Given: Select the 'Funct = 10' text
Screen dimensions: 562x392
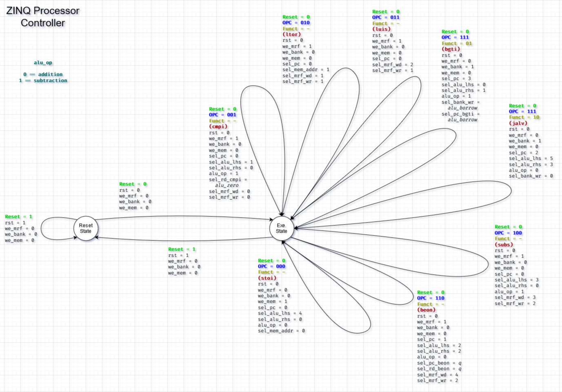Looking at the screenshot, I should (x=524, y=117).
